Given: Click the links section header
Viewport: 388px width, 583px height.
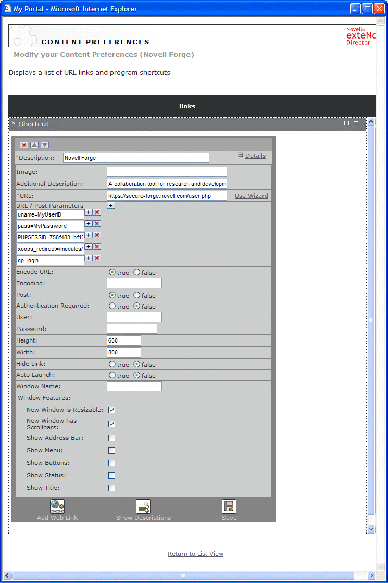Looking at the screenshot, I should [187, 106].
